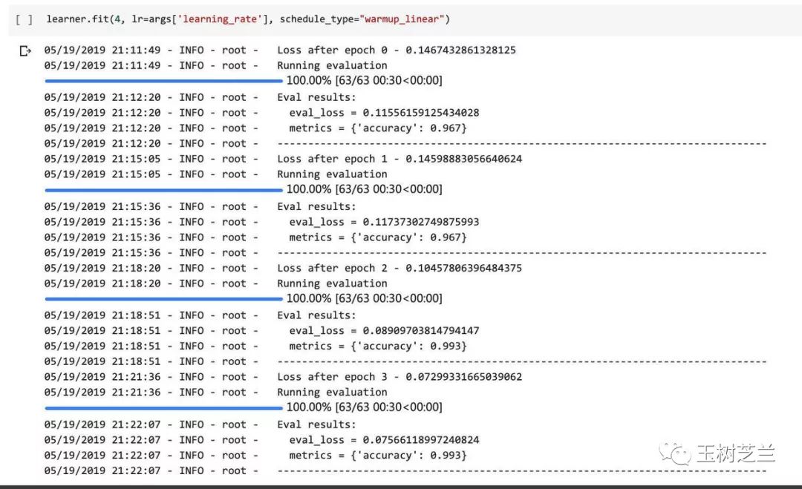
Task: Click 'Running evaluation' line at 21:21:36
Action: [215, 392]
